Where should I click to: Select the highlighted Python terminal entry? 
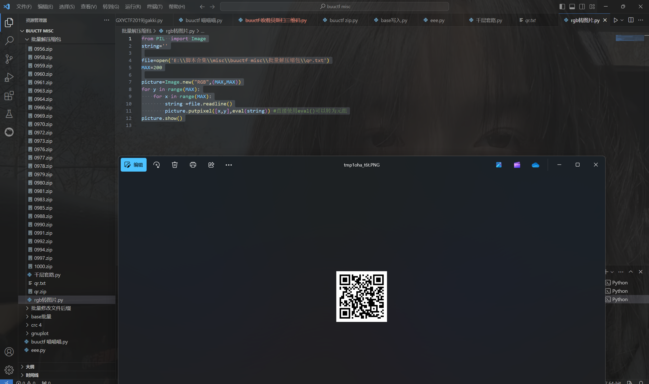[627, 299]
